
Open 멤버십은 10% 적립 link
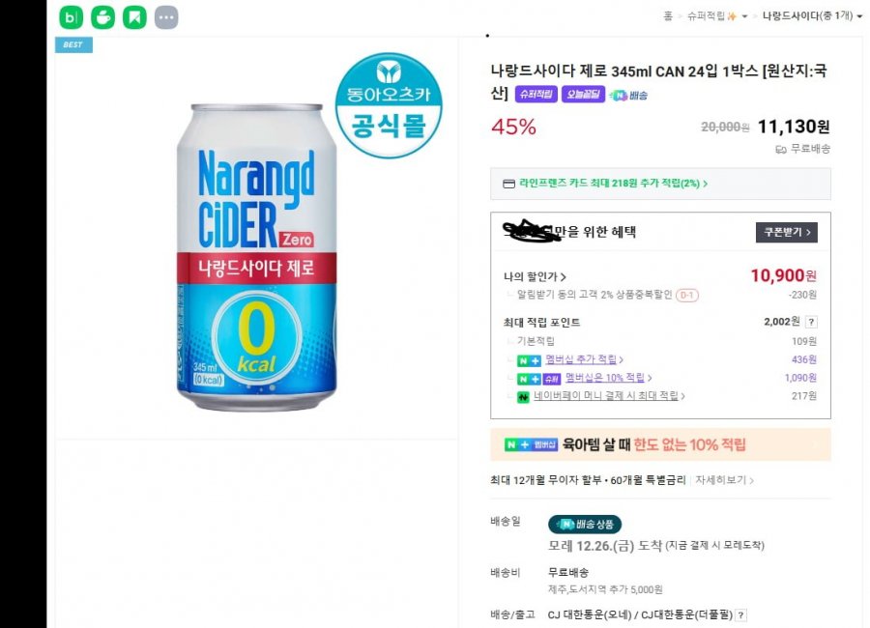coord(604,378)
